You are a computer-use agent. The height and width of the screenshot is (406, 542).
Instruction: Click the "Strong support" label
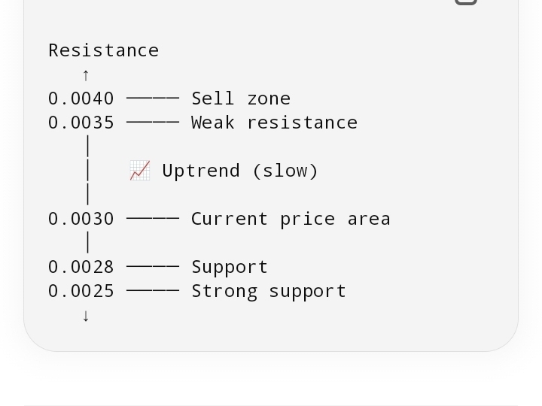(x=269, y=291)
